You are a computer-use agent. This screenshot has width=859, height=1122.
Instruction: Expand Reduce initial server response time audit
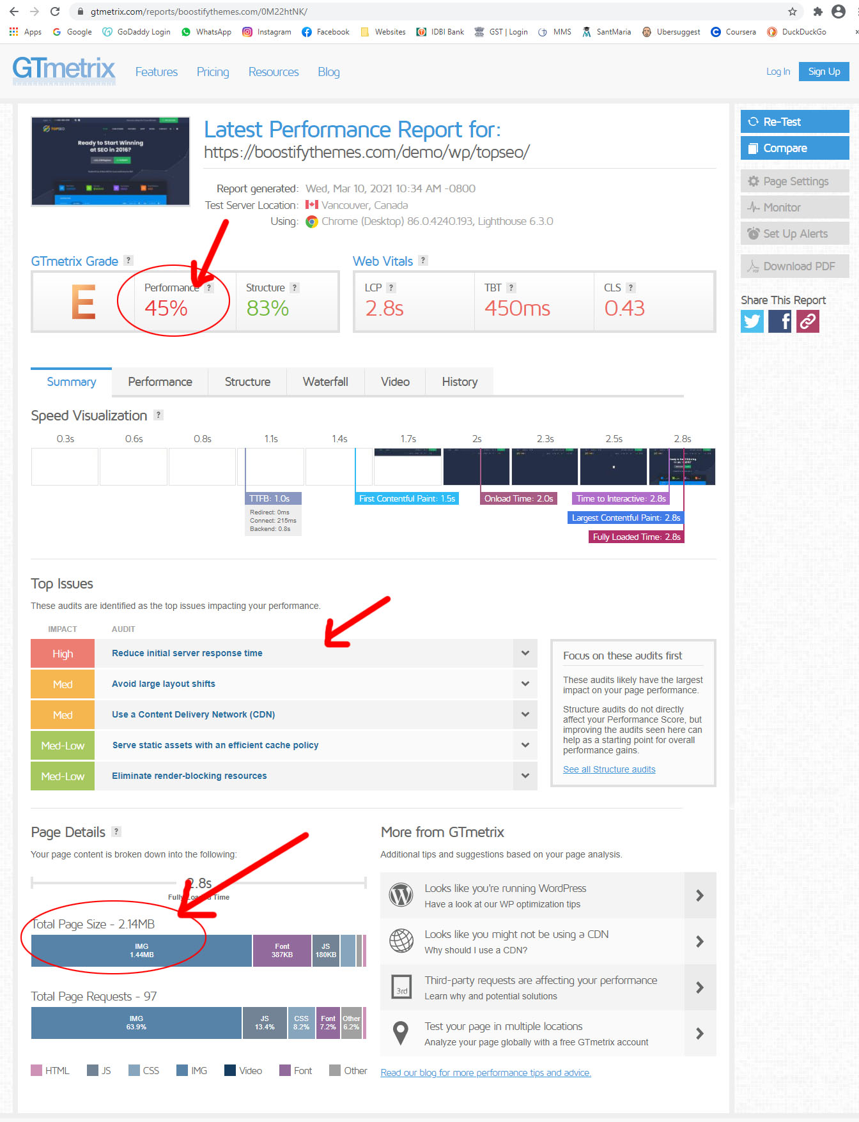[x=525, y=653]
